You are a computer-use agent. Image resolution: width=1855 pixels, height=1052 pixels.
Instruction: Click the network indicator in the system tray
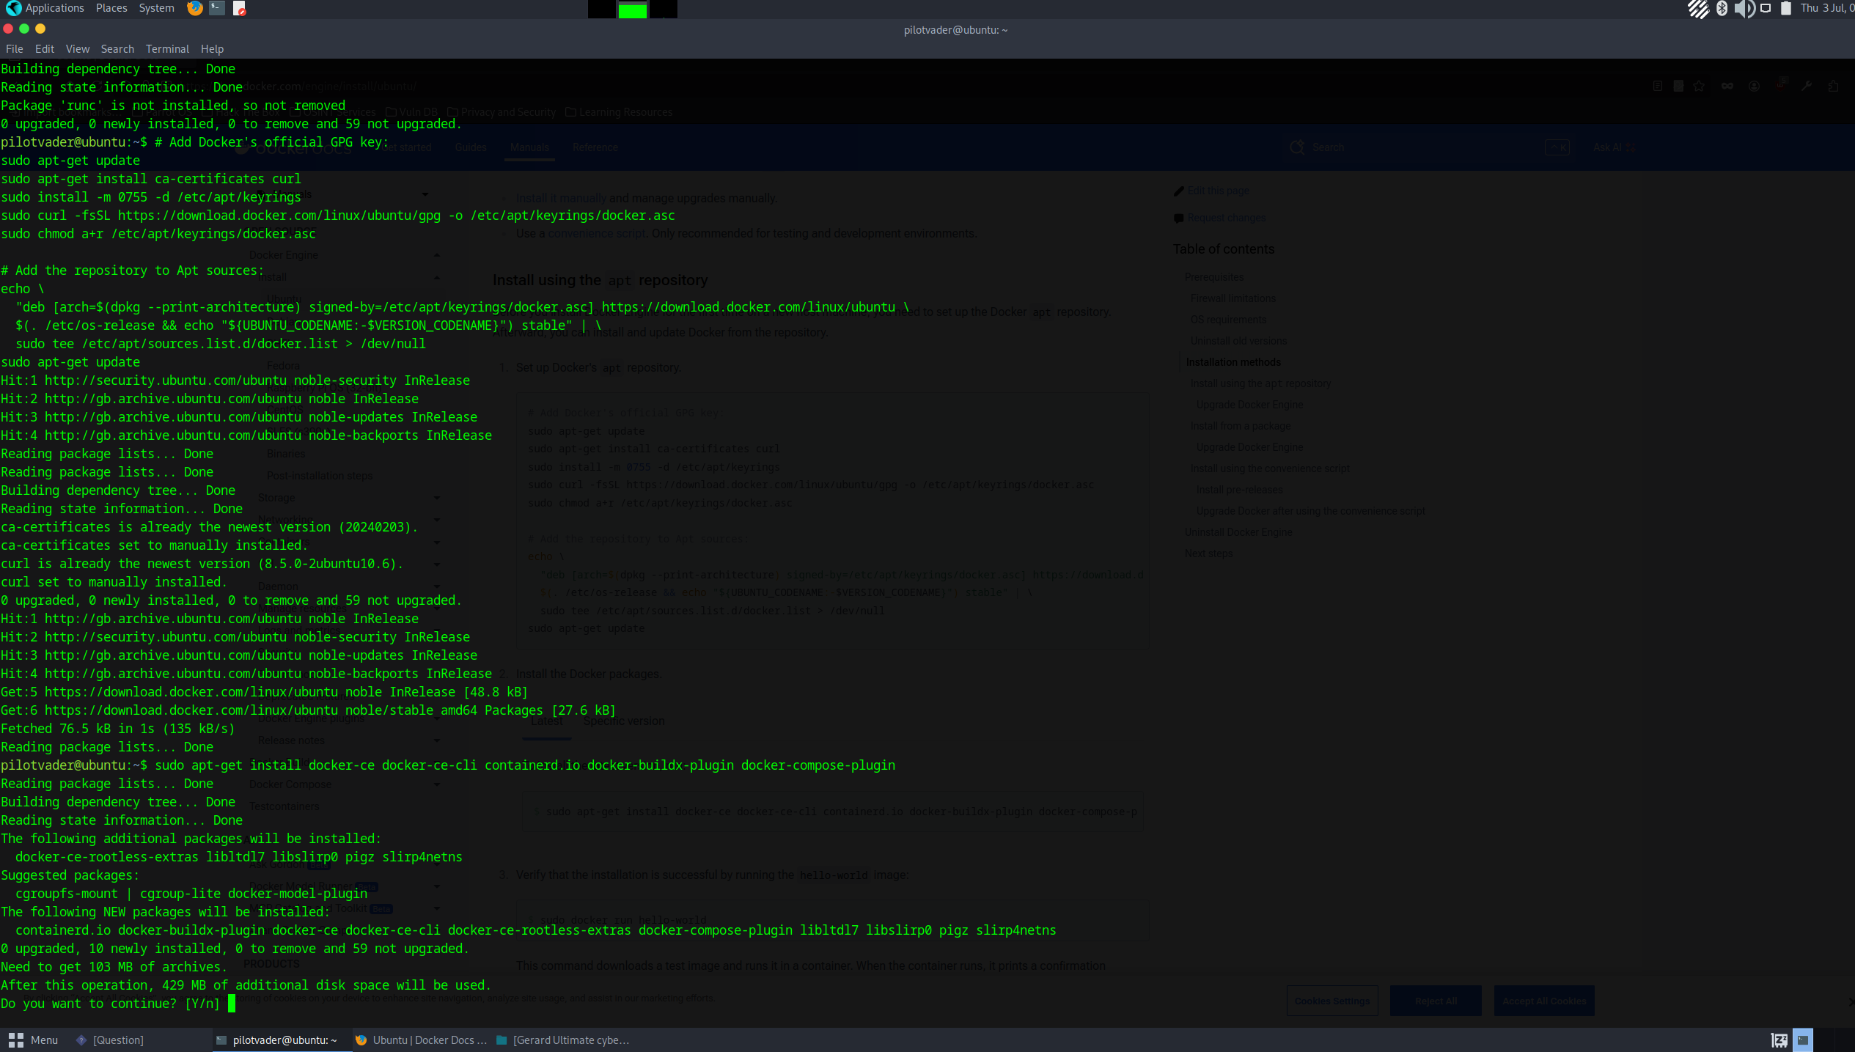[x=1699, y=9]
